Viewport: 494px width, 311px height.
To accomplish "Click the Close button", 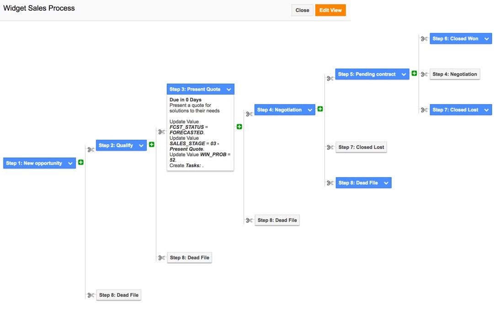I will (x=302, y=10).
